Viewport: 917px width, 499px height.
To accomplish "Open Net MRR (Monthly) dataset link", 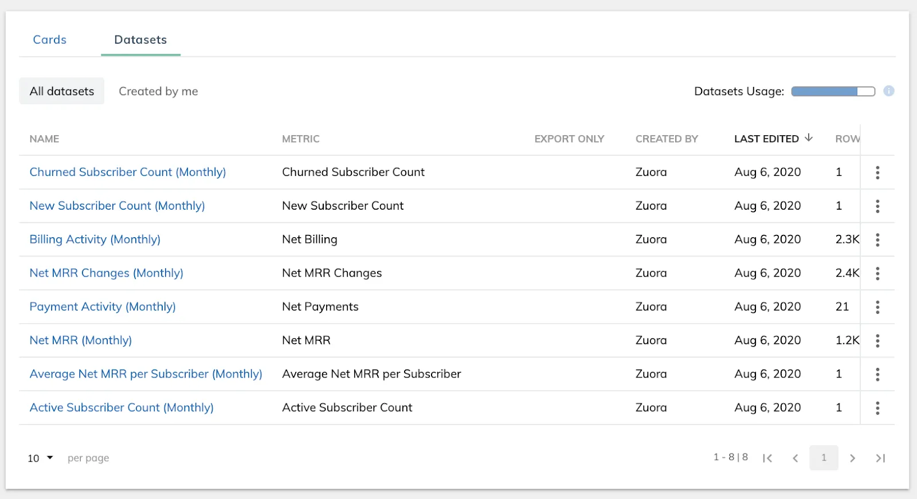I will 81,340.
